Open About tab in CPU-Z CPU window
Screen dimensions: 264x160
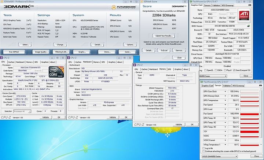click(52, 62)
